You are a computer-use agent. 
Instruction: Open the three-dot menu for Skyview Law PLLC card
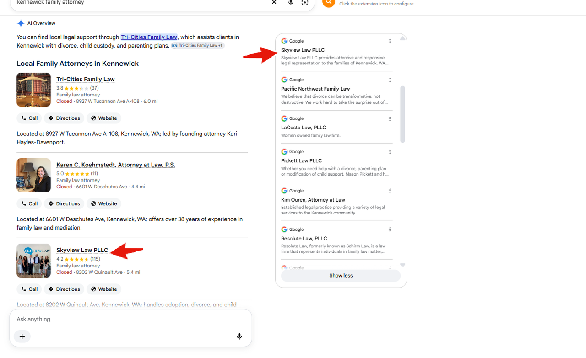[x=390, y=41]
